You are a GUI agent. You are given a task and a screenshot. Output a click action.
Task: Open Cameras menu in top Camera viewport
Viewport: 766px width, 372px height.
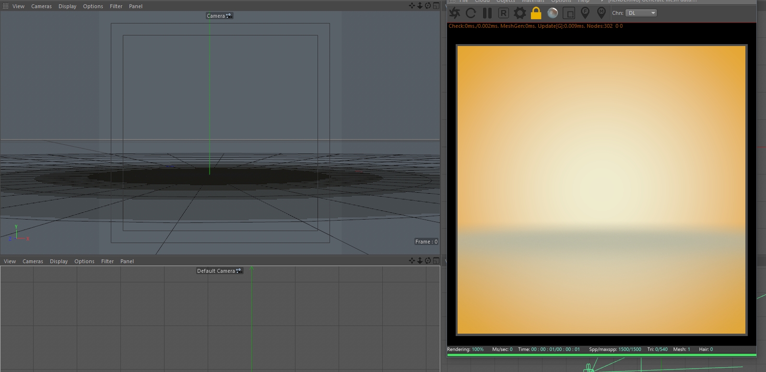[42, 6]
